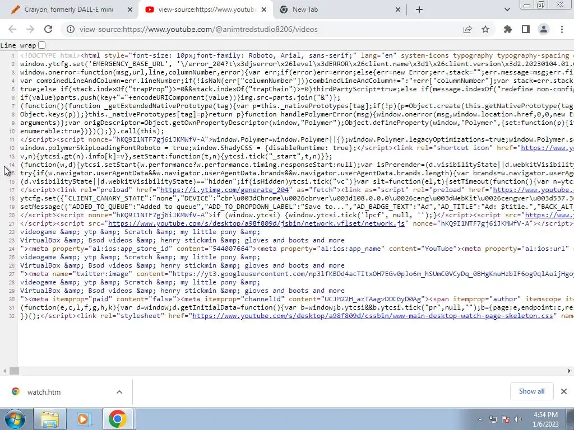Open the script src link on line 20
The height and width of the screenshot is (430, 574).
point(549,215)
